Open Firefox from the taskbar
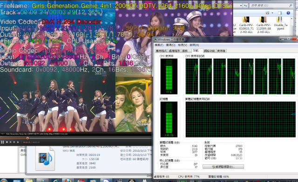This screenshot has height=182, width=298. point(68,180)
